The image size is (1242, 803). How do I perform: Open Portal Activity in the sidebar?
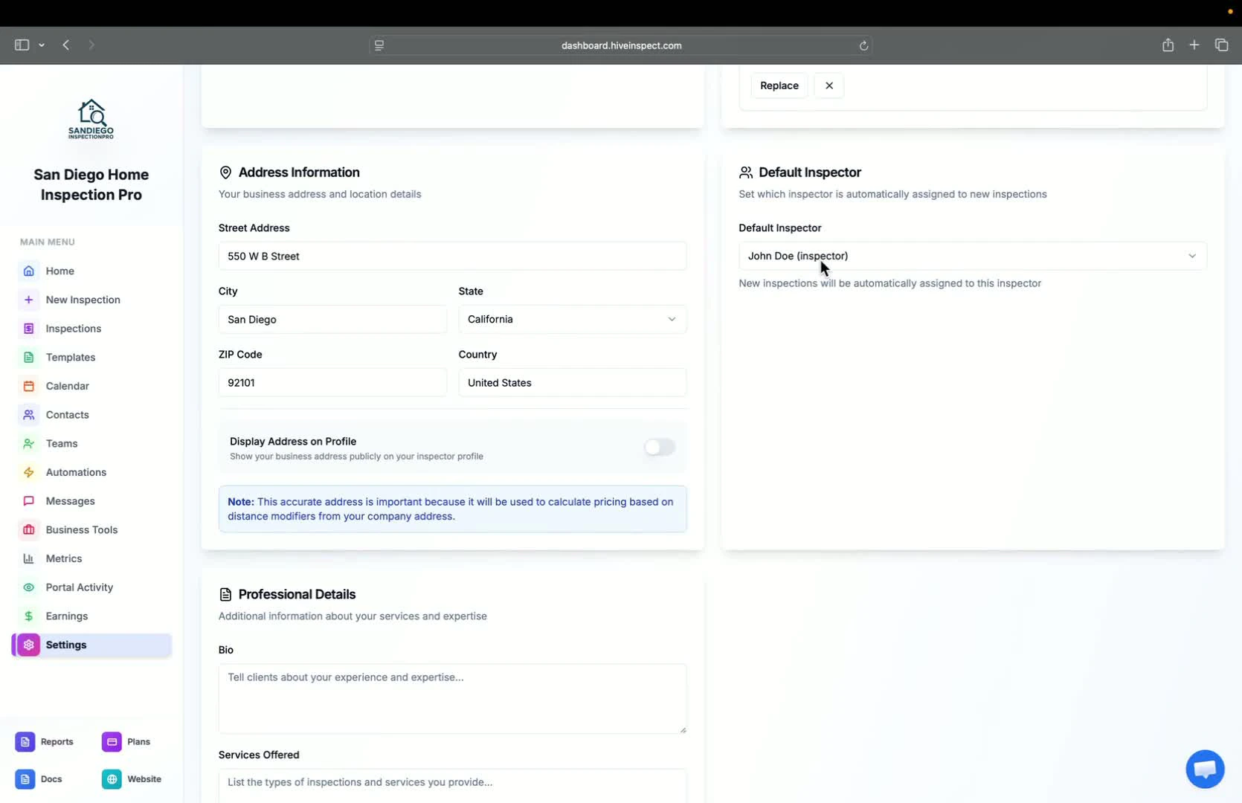[x=78, y=587]
